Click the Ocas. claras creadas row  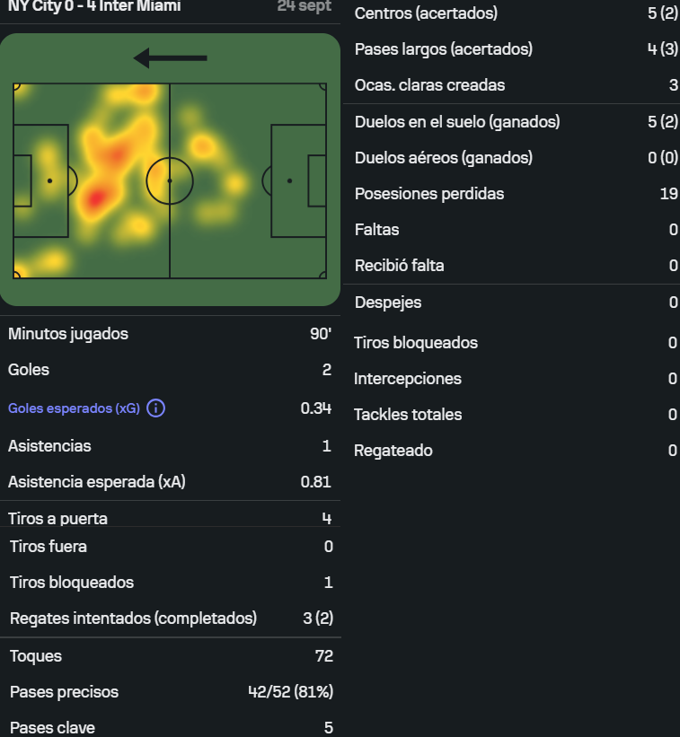click(x=513, y=85)
